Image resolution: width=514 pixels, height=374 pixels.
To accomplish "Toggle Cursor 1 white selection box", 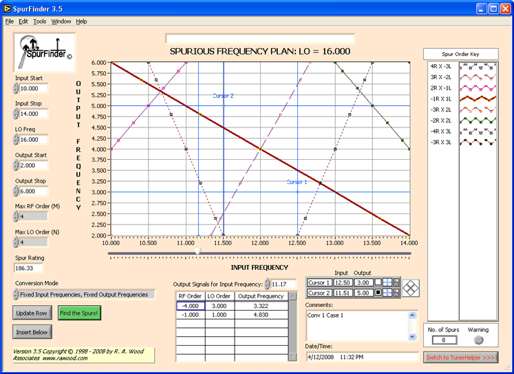I will coord(378,282).
